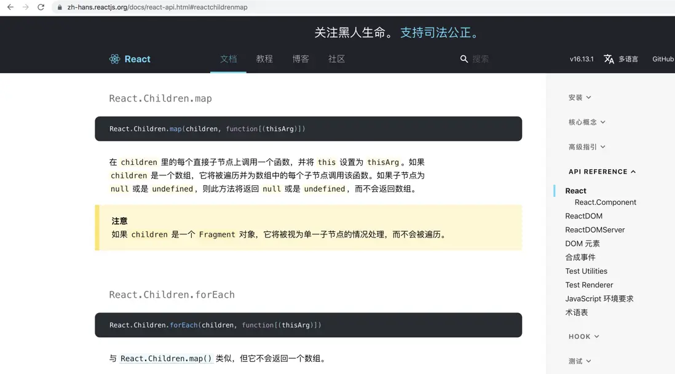Reload the page with the refresh icon
675x374 pixels.
[x=41, y=7]
